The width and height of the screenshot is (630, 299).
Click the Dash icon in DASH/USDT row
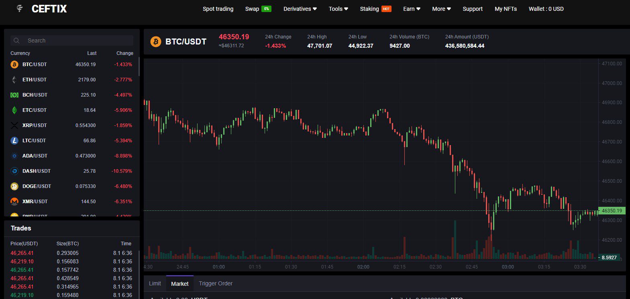pyautogui.click(x=14, y=171)
